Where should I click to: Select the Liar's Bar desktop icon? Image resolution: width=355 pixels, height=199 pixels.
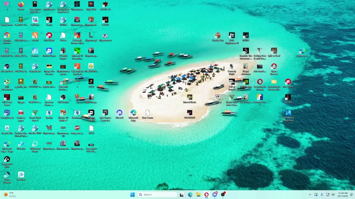coord(288,99)
